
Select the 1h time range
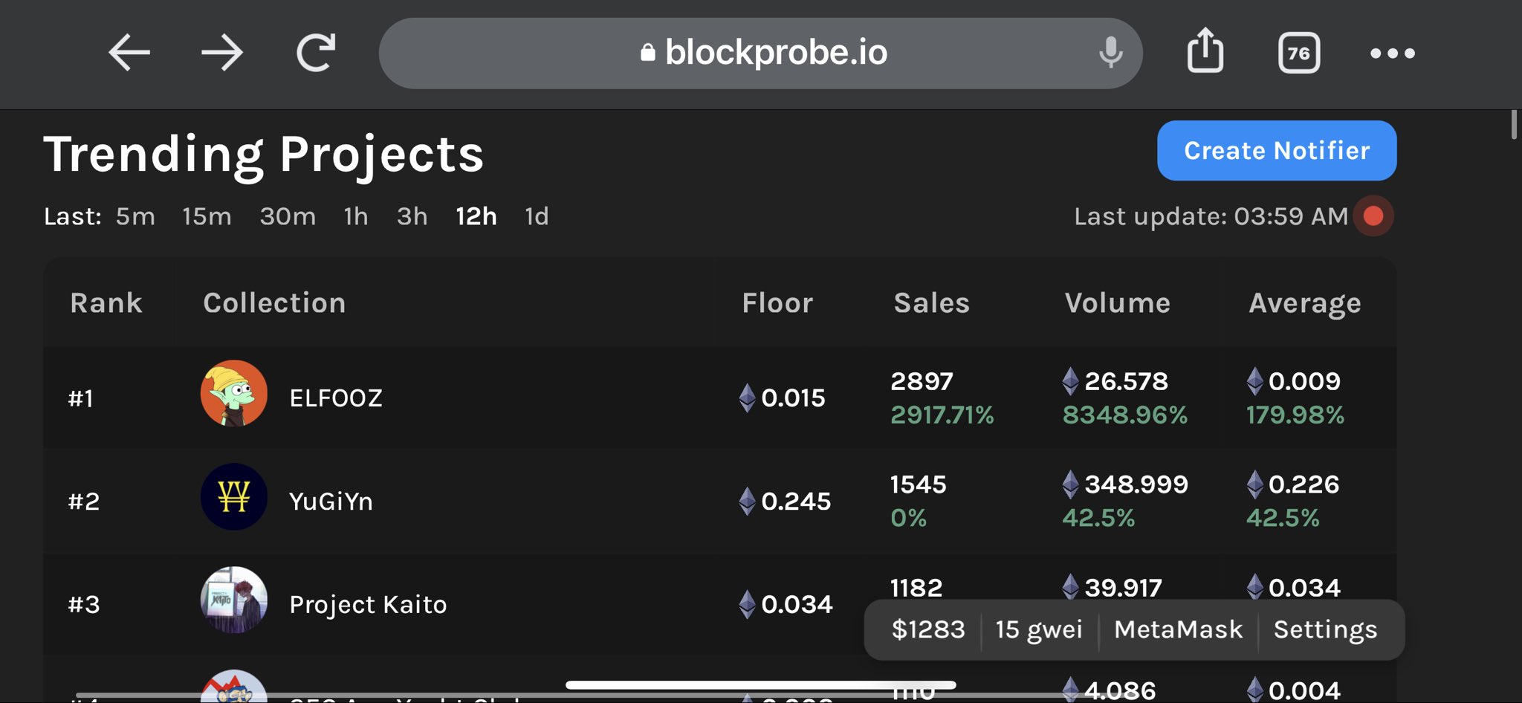356,216
